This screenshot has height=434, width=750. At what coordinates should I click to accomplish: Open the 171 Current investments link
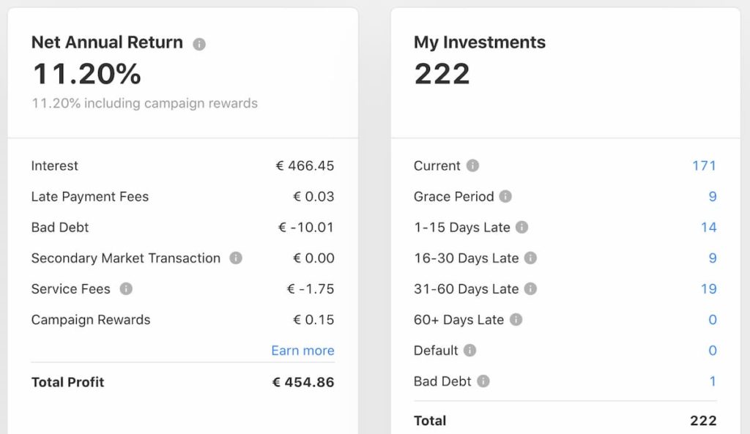(x=704, y=165)
